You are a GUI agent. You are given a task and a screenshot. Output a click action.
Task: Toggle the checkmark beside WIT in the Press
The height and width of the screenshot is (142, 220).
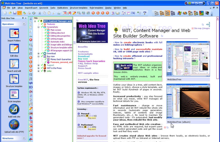click(42, 68)
